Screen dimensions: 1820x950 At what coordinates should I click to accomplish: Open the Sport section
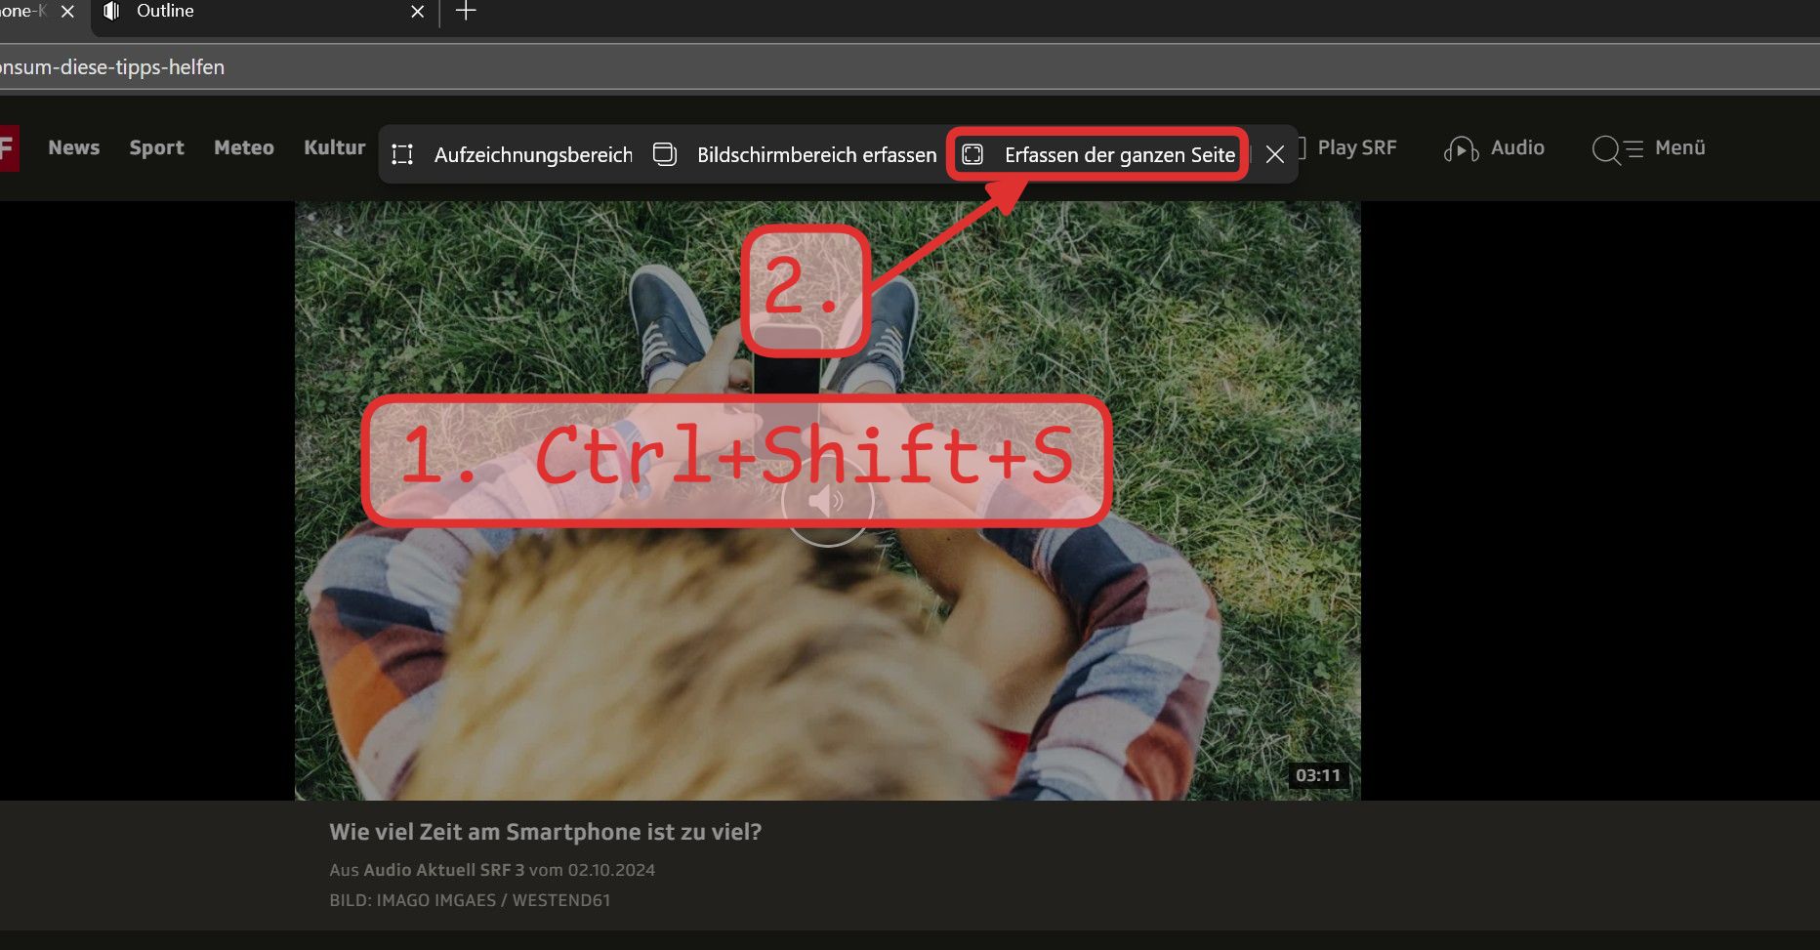156,147
